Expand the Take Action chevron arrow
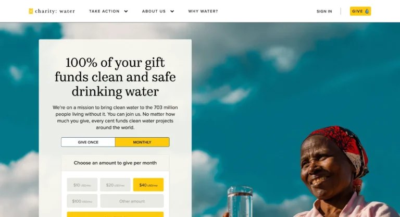Viewport: 400px width, 217px height. pyautogui.click(x=126, y=11)
